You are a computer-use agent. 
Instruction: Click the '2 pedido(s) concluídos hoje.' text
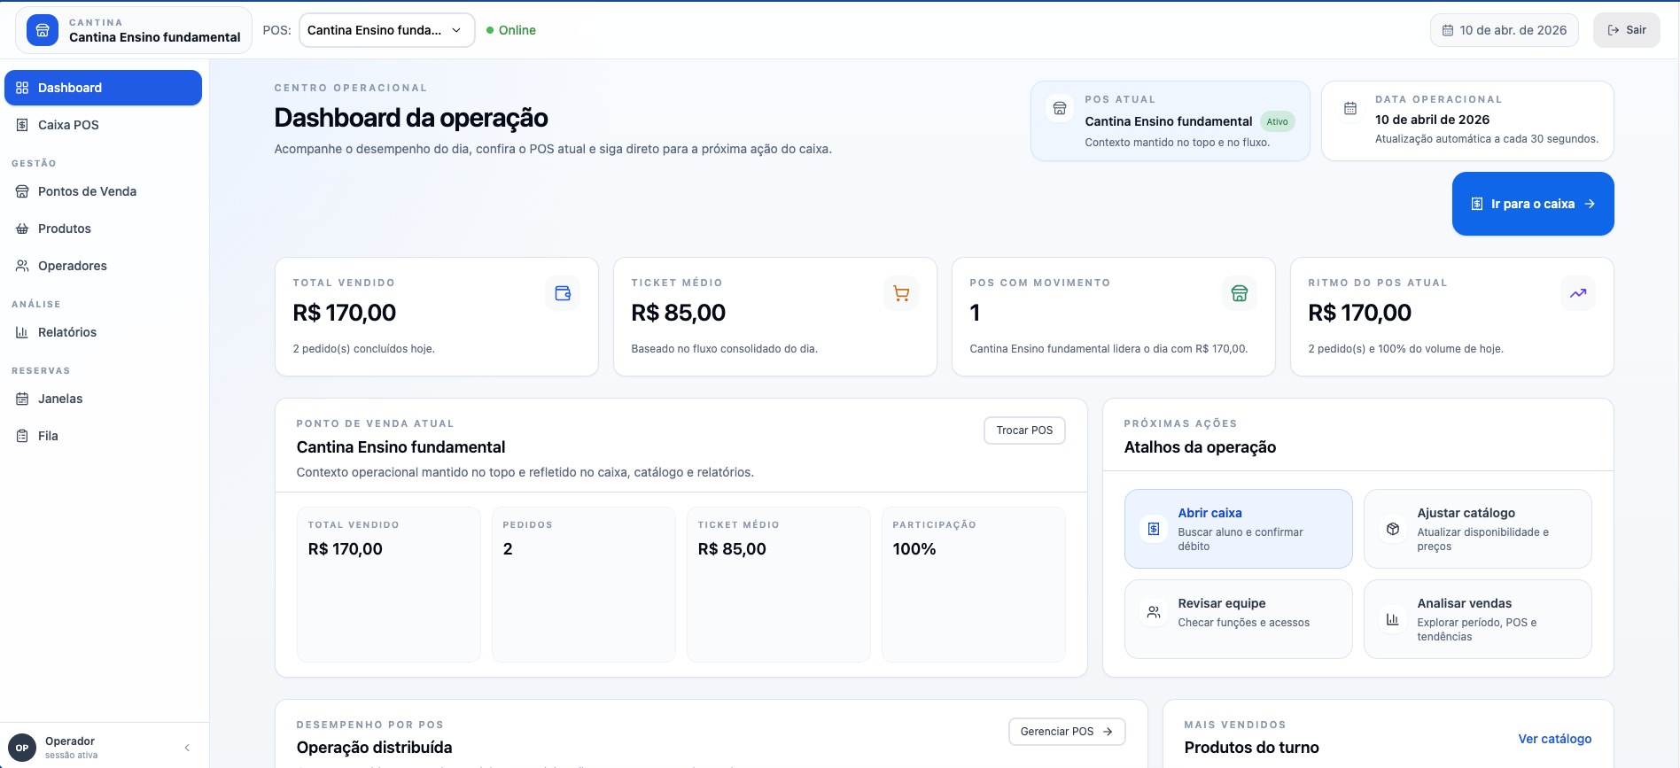tap(363, 349)
